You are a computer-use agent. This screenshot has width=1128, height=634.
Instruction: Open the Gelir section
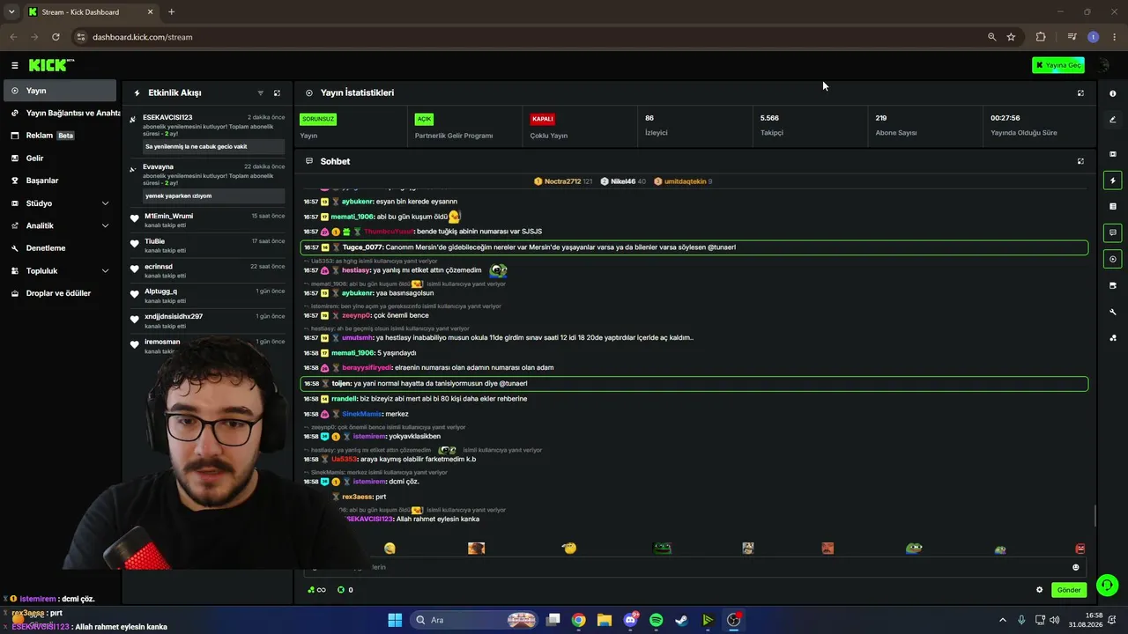(58, 158)
